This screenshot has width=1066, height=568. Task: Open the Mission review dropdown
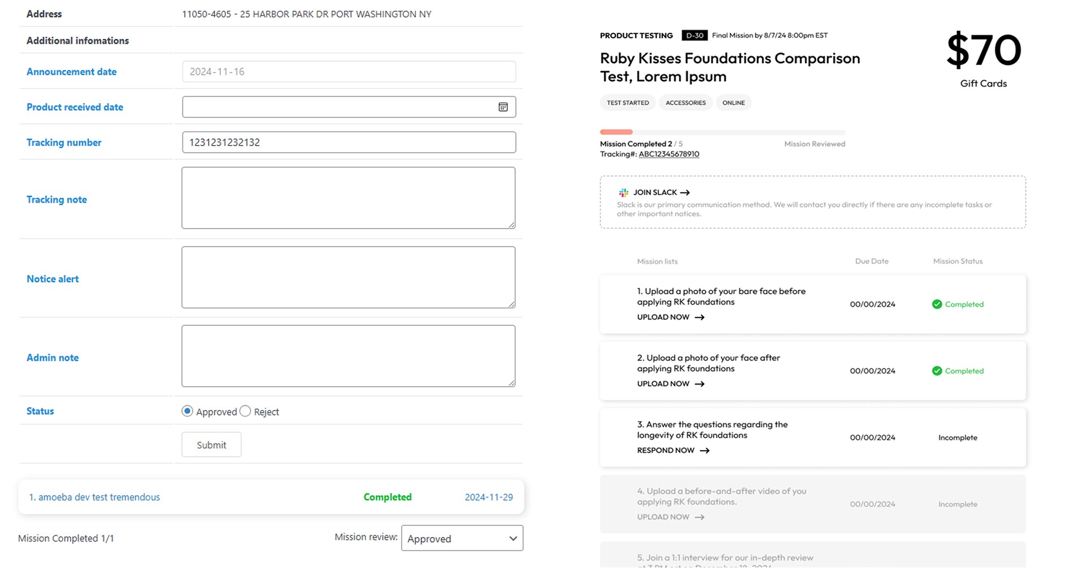(462, 538)
